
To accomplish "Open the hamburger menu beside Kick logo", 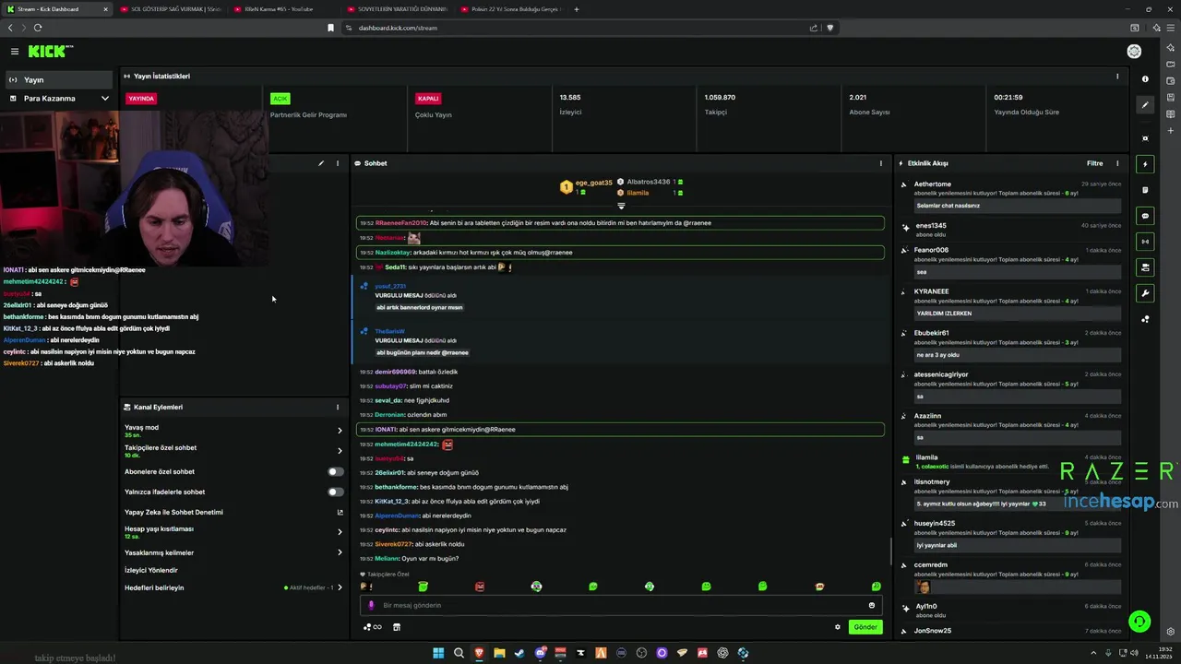I will coord(15,52).
